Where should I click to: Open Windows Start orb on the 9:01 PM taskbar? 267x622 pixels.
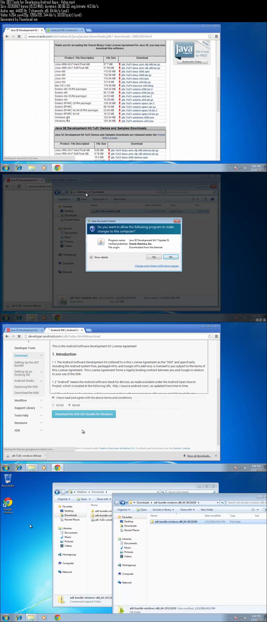click(x=6, y=168)
